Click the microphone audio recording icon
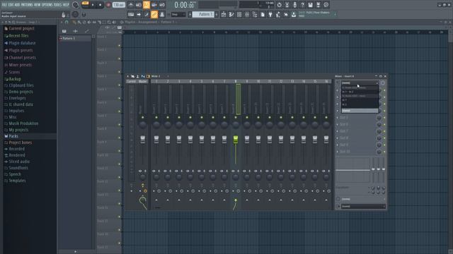 (294, 5)
